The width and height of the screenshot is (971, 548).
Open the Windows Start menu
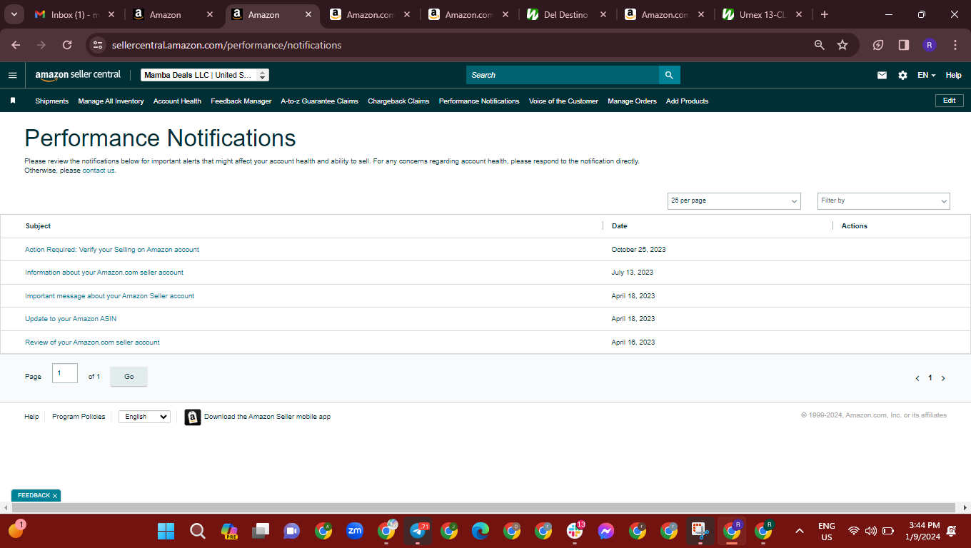(x=166, y=531)
